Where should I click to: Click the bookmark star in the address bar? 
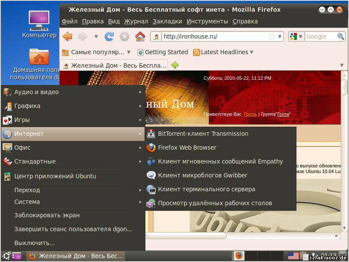(272, 36)
